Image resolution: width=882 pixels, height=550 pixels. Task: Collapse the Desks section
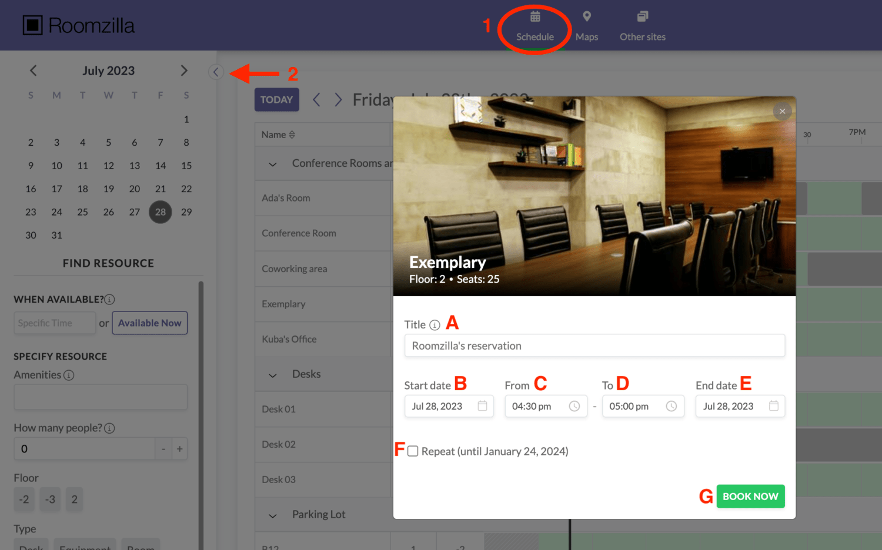coord(272,375)
